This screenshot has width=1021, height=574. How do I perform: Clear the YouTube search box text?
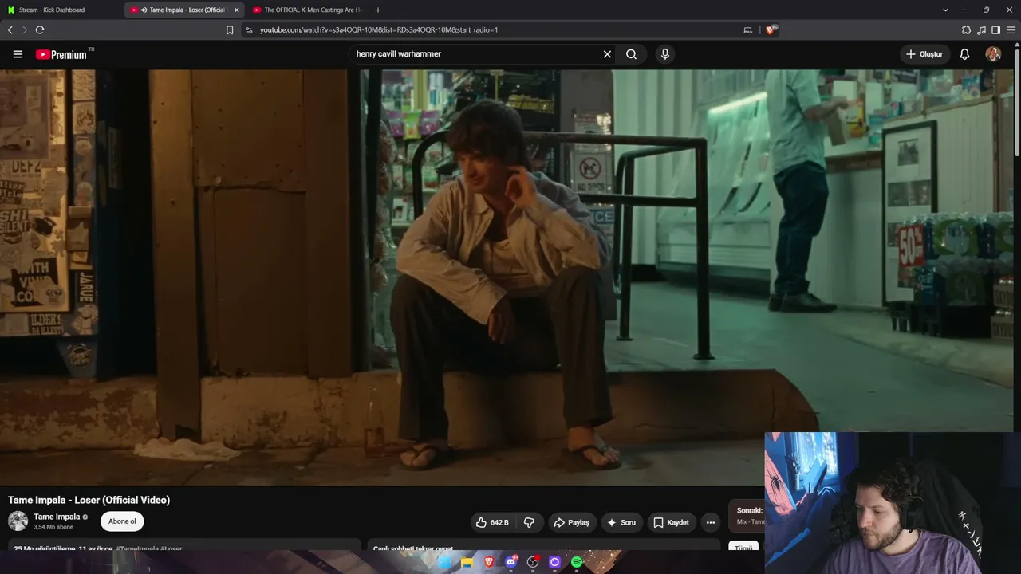[x=607, y=54]
